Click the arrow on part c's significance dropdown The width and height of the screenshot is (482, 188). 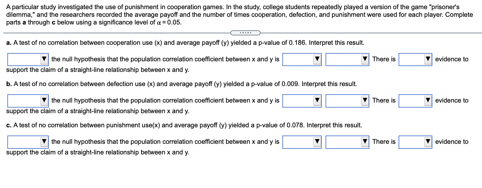point(365,142)
